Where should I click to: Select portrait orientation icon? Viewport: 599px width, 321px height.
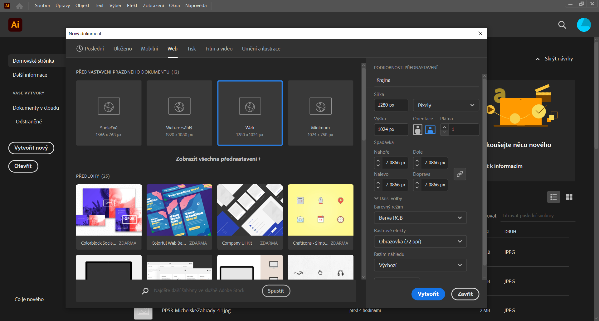click(417, 130)
